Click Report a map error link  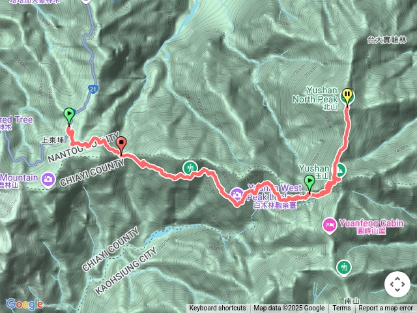click(385, 308)
